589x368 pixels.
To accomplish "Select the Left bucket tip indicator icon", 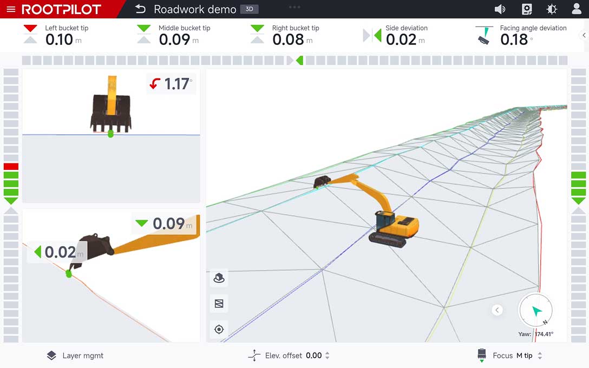I will [x=30, y=34].
